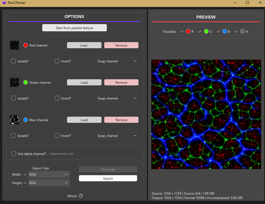Open the About... link

(73, 196)
